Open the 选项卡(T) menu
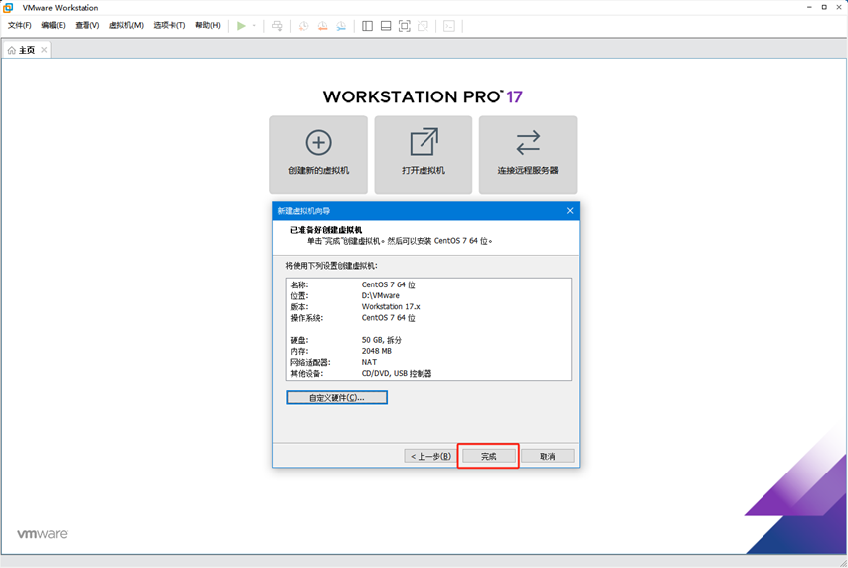This screenshot has width=848, height=568. point(169,25)
